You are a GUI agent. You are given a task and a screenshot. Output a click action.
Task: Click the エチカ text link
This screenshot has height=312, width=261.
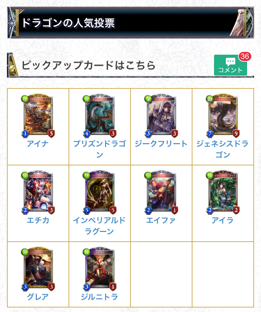(x=38, y=220)
